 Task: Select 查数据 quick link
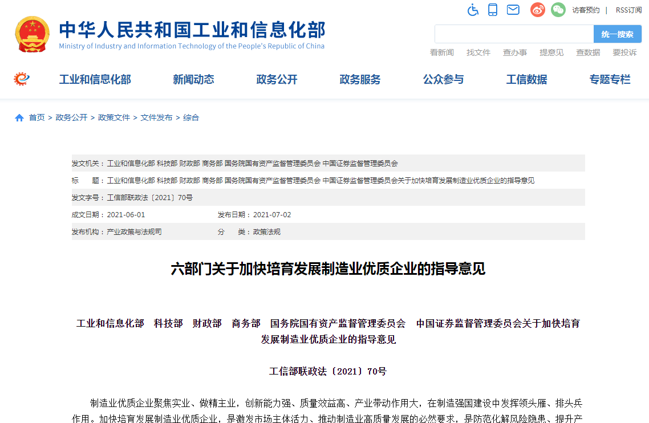(x=588, y=52)
